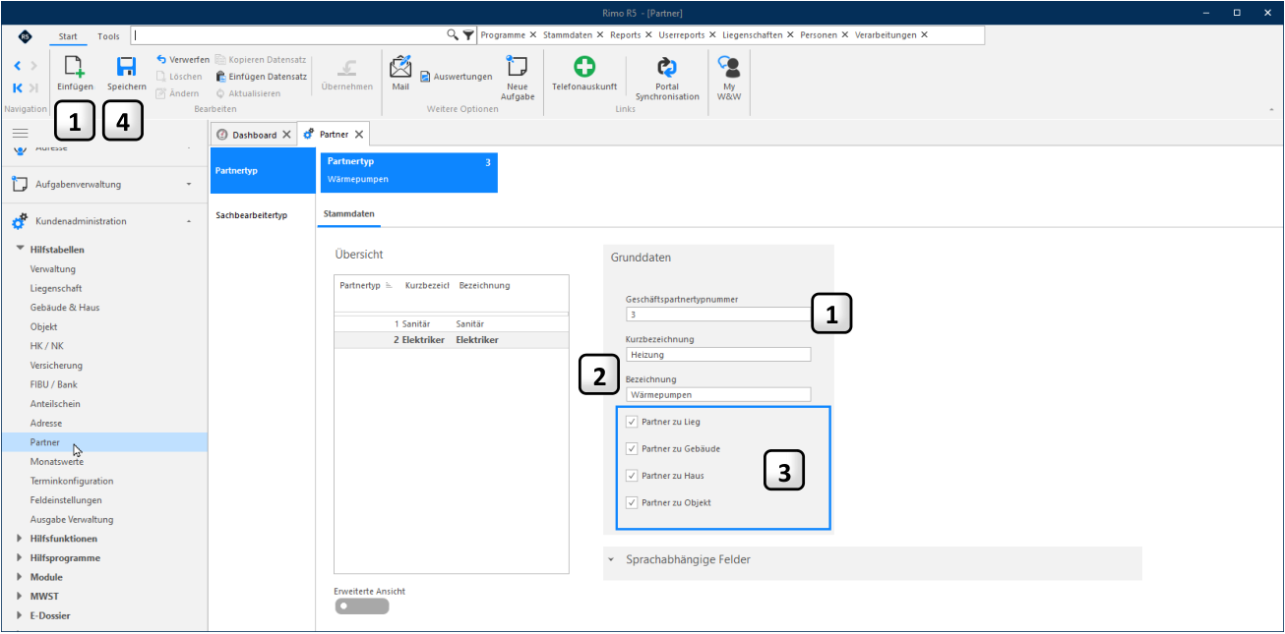
Task: Enable the Erweiterte Ansicht switch
Action: coord(362,605)
